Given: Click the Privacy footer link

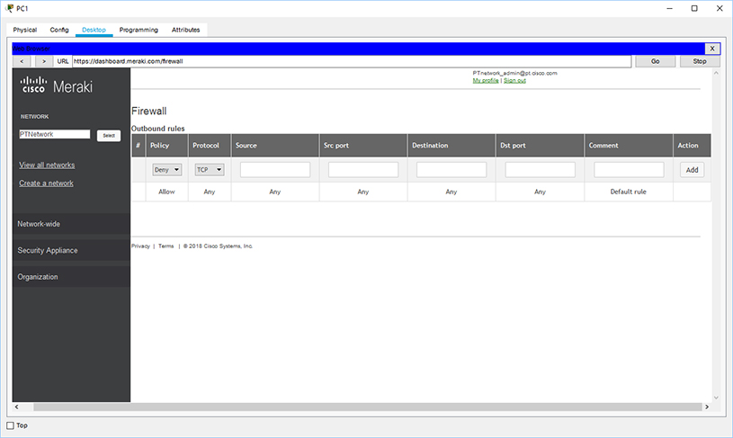Looking at the screenshot, I should tap(140, 246).
